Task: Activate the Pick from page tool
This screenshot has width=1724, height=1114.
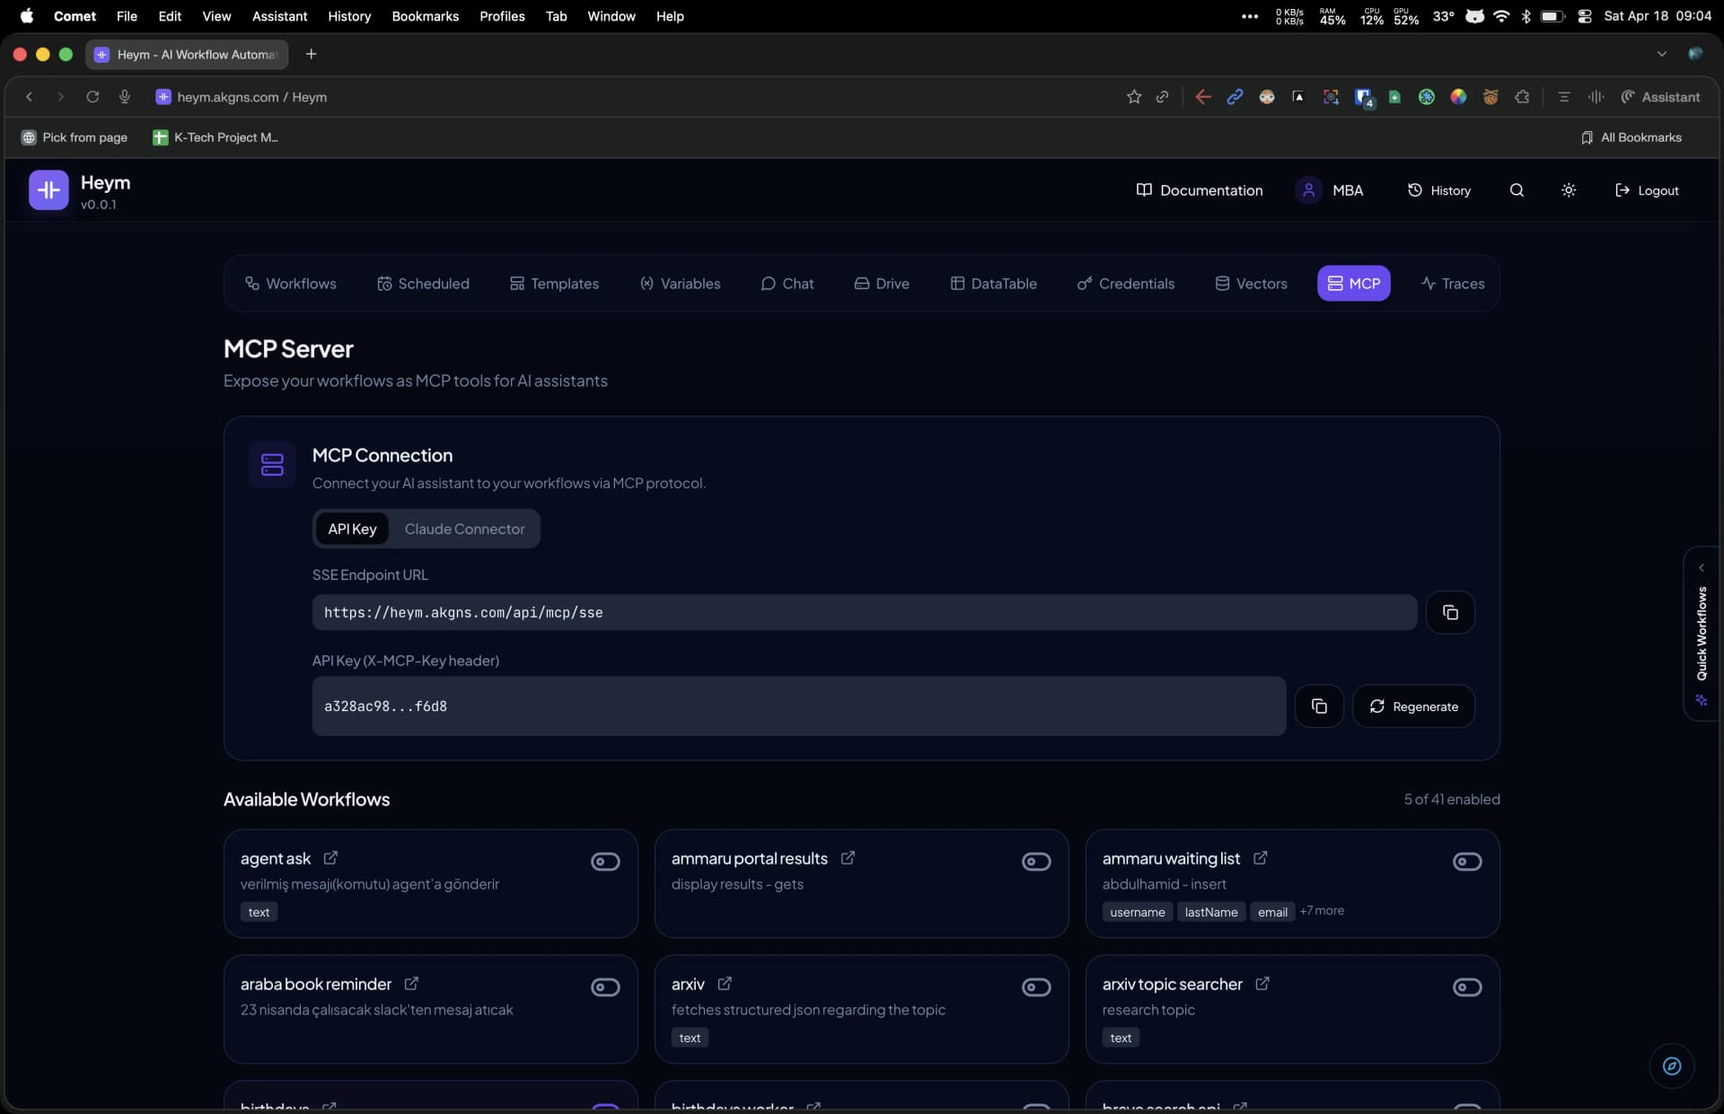Action: 75,136
